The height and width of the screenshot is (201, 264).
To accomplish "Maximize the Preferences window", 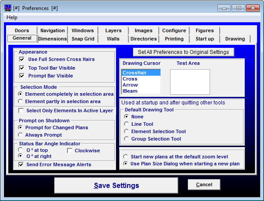I will pyautogui.click(x=238, y=8).
